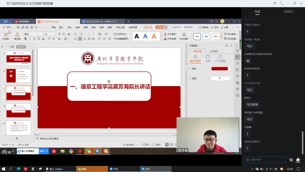Click the chat message input field
The height and width of the screenshot is (172, 305).
[265, 160]
